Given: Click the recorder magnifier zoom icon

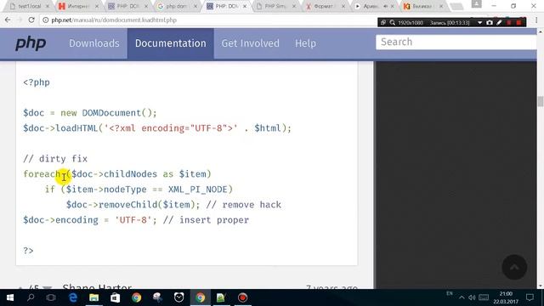Looking at the screenshot, I should coord(393,23).
